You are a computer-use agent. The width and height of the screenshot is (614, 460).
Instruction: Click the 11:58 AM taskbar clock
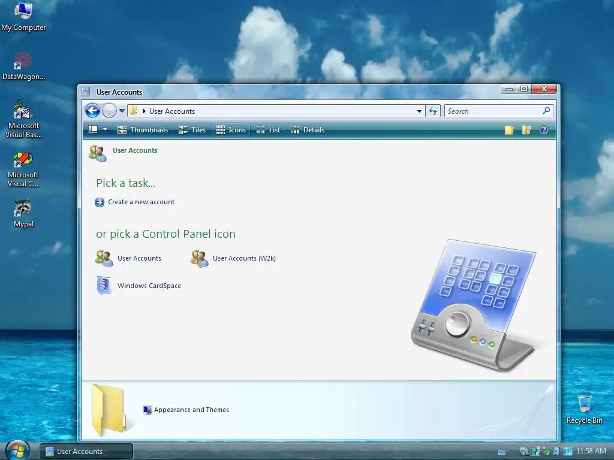591,451
